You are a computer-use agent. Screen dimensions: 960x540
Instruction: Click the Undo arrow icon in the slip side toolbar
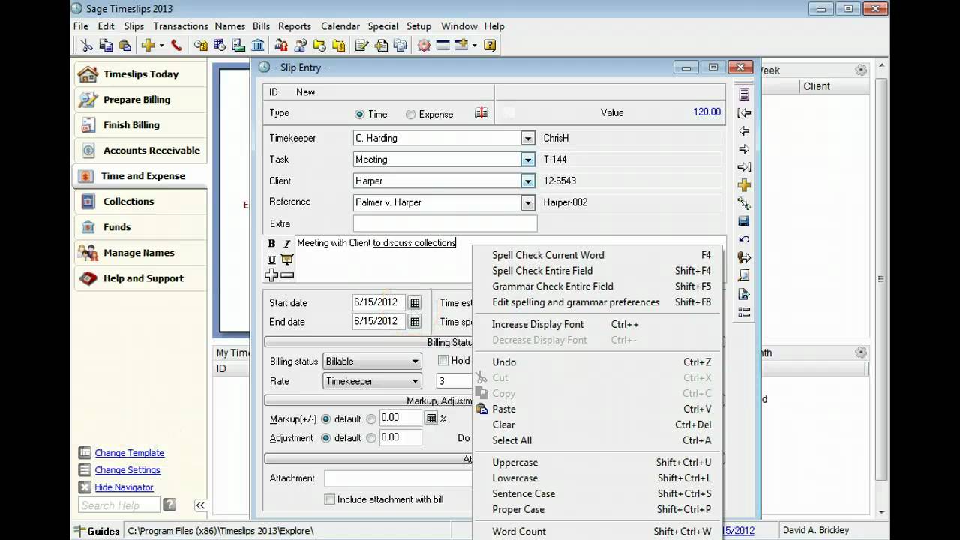[x=744, y=239]
